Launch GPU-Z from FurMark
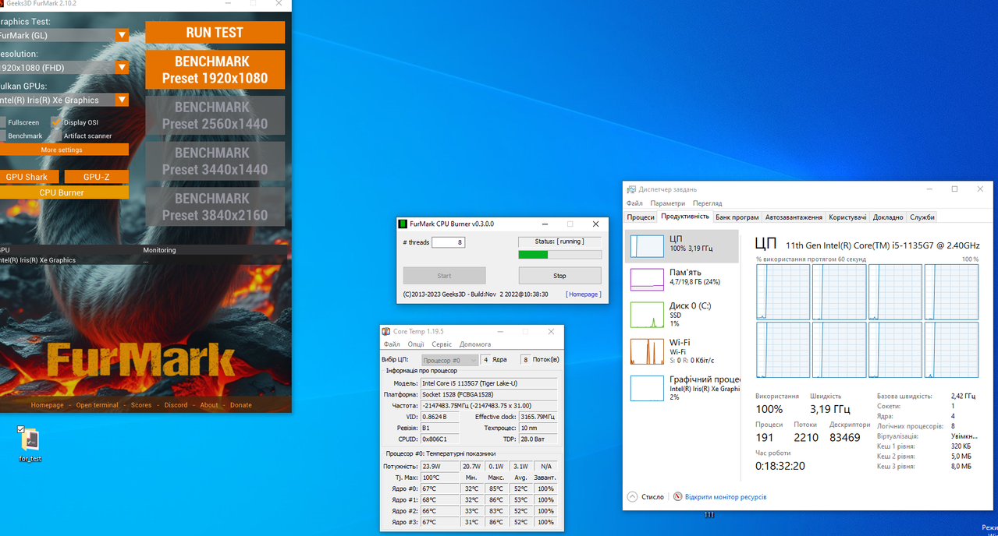This screenshot has width=998, height=536. coord(96,177)
